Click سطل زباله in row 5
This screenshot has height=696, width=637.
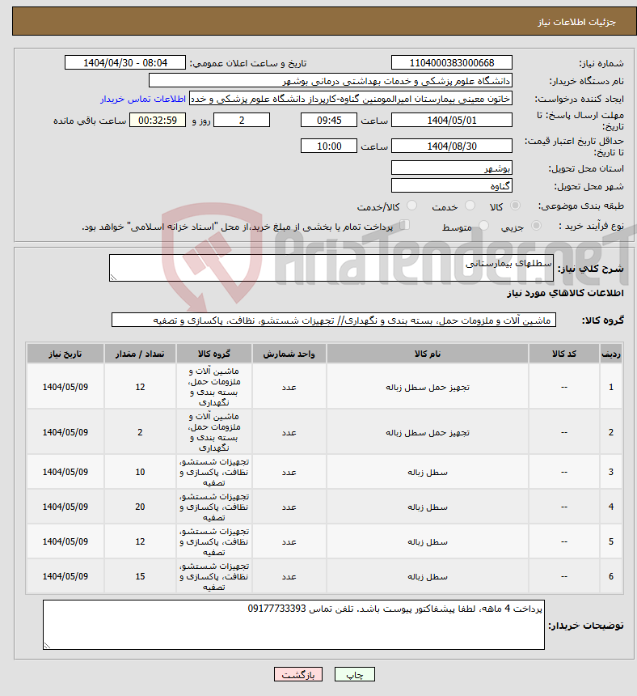428,541
